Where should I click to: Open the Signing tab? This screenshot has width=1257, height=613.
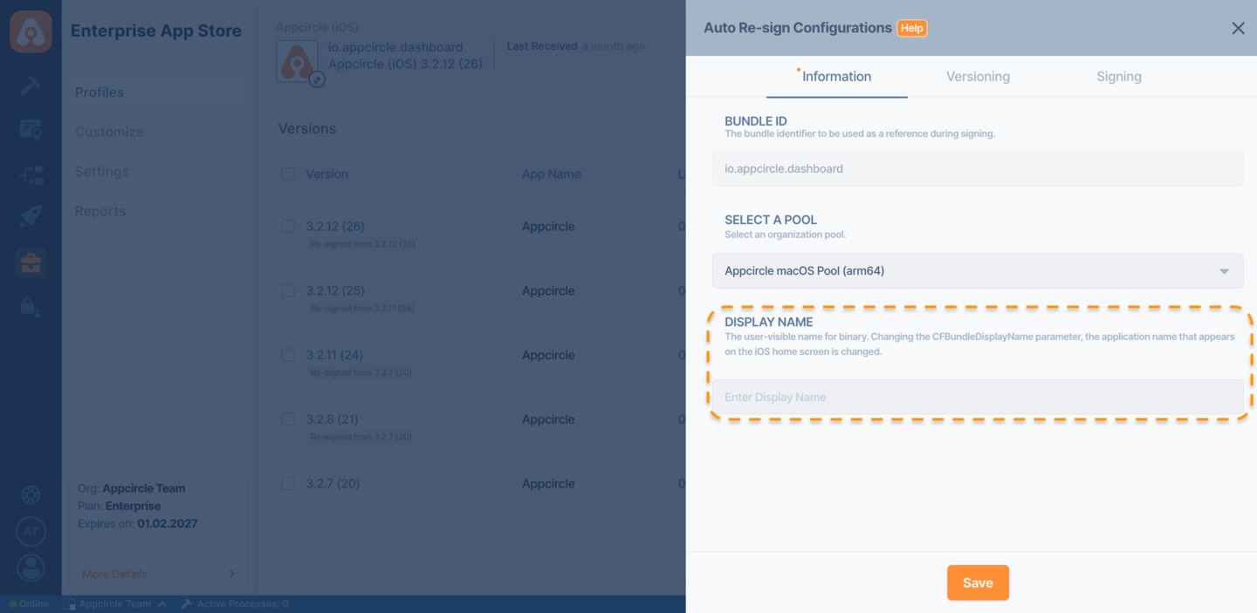point(1118,77)
